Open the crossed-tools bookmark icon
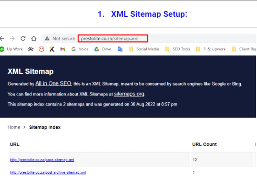This screenshot has height=193, width=257. tap(31, 49)
